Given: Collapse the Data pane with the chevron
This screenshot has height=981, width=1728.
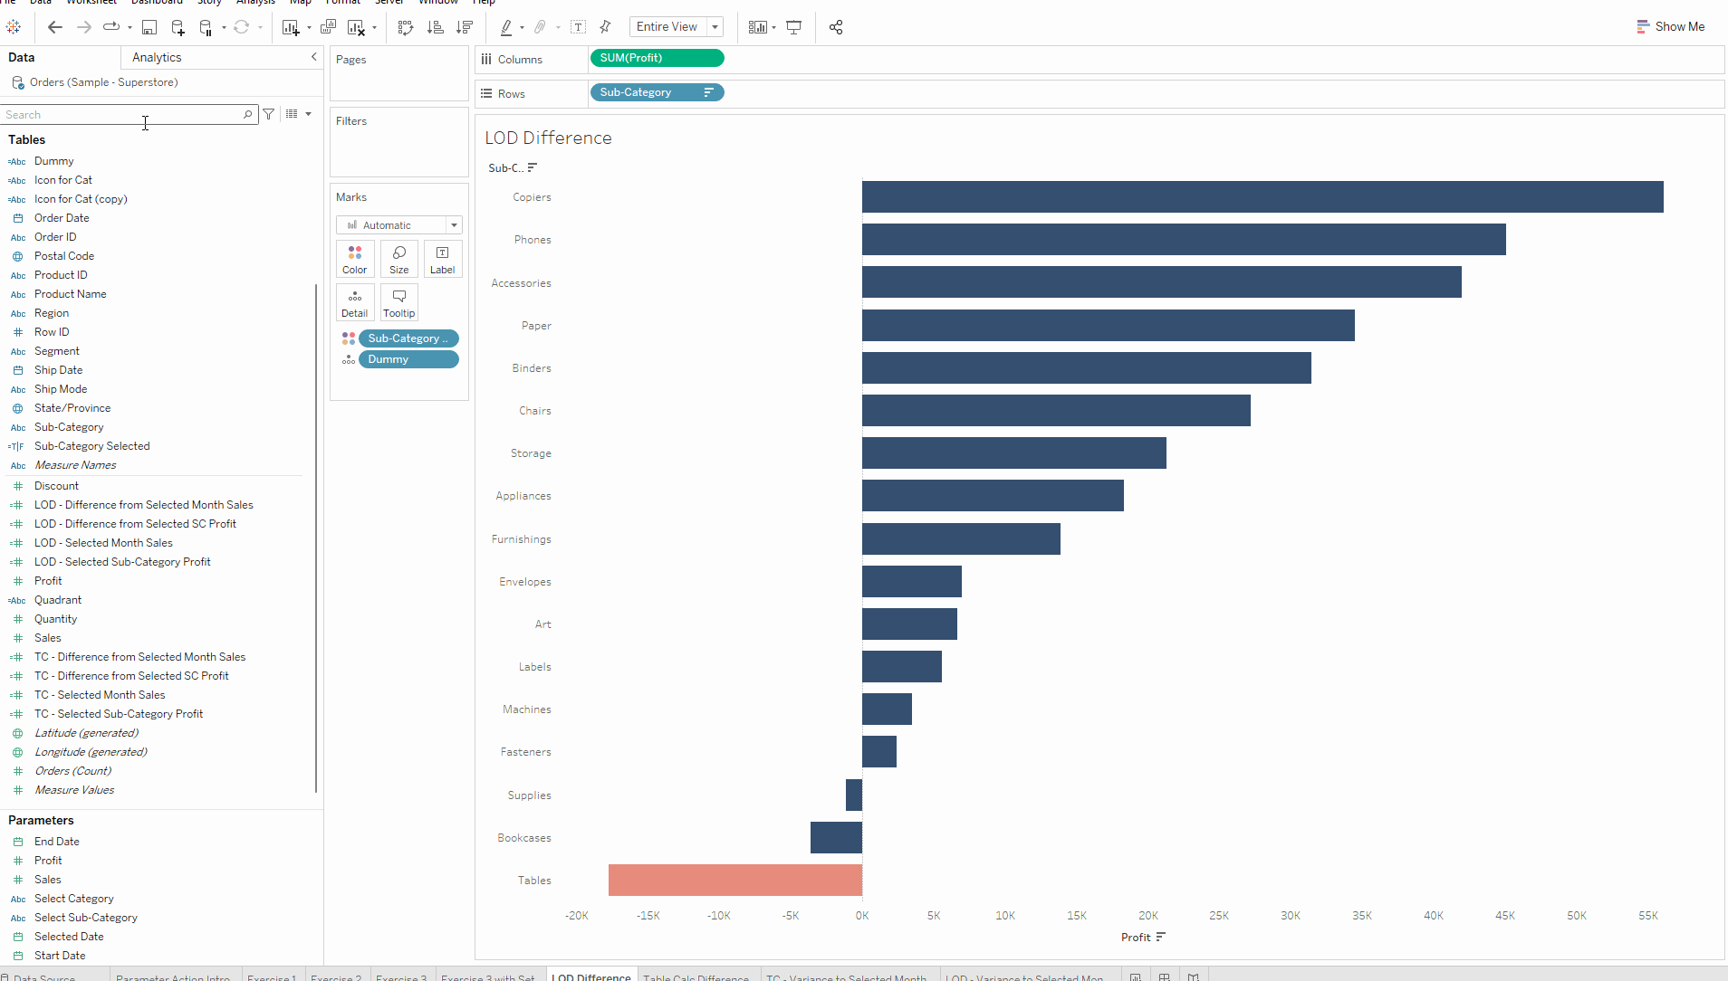Looking at the screenshot, I should [314, 57].
